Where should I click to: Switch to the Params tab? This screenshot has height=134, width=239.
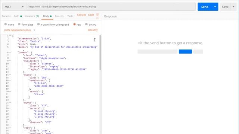coord(6,16)
